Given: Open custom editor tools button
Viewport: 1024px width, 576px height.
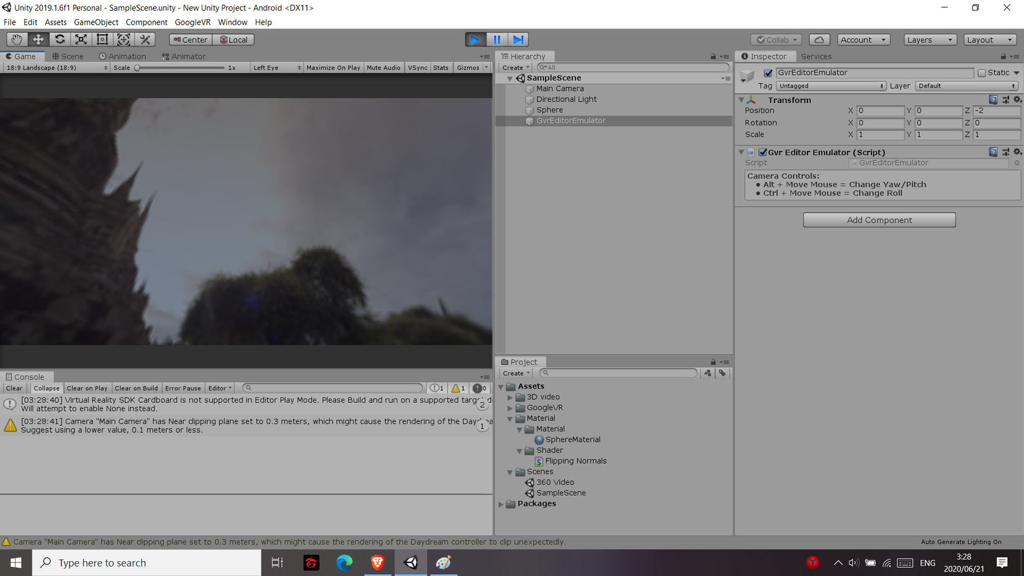Looking at the screenshot, I should (x=145, y=40).
